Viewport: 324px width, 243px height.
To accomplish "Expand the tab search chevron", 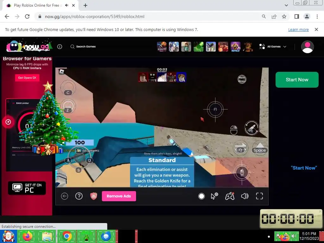I will (286, 5).
